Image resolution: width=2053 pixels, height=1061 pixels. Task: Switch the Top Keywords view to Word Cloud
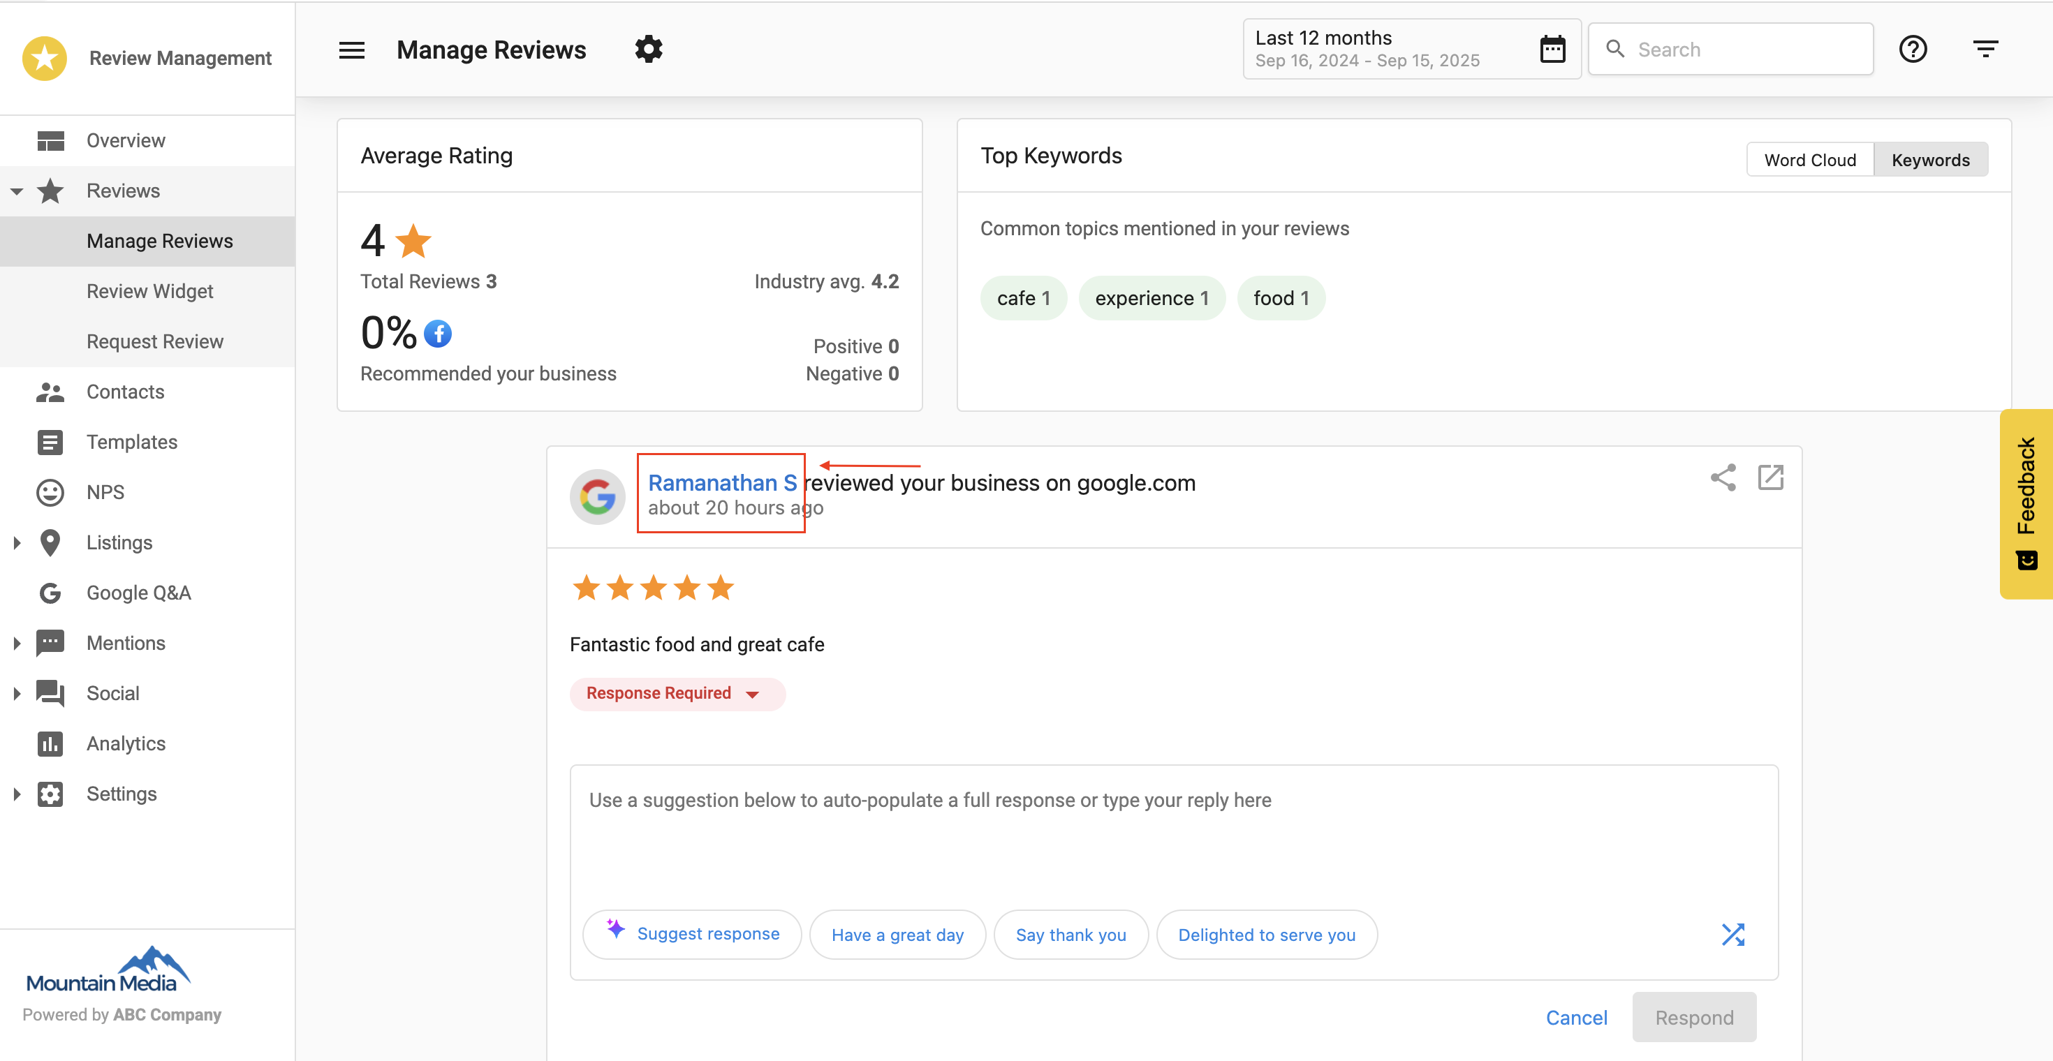point(1810,159)
